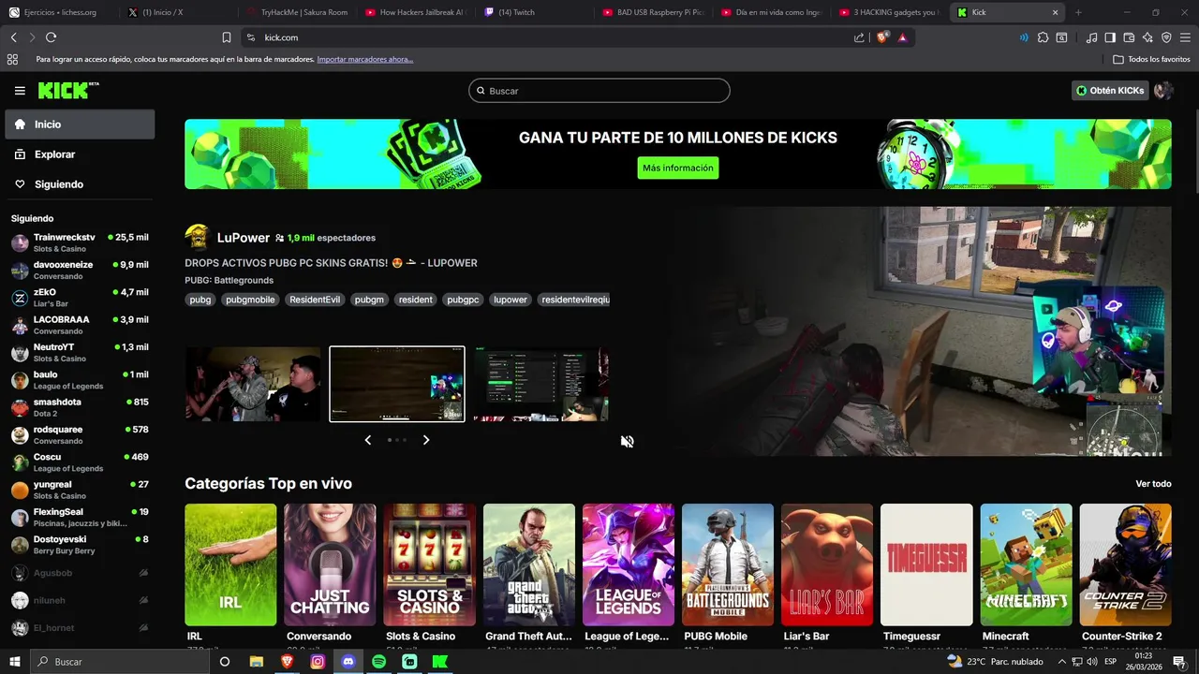The width and height of the screenshot is (1199, 674).
Task: Click the Brave Rewards triangle icon
Action: click(902, 37)
